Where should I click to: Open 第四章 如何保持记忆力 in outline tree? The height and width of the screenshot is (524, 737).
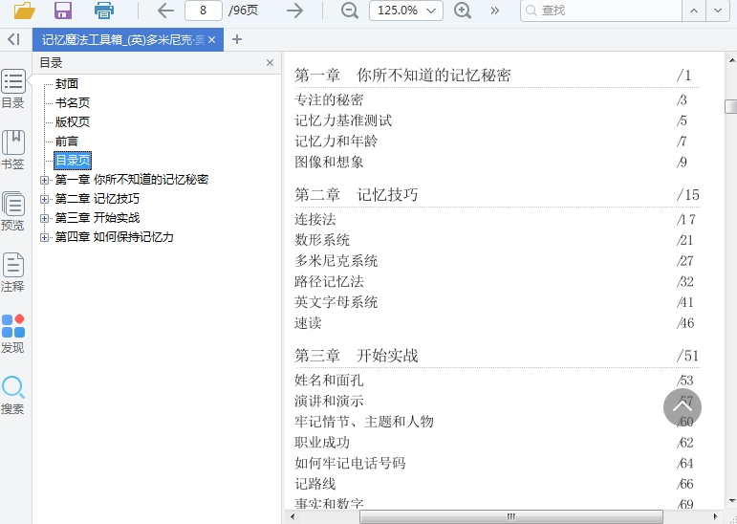click(x=114, y=237)
